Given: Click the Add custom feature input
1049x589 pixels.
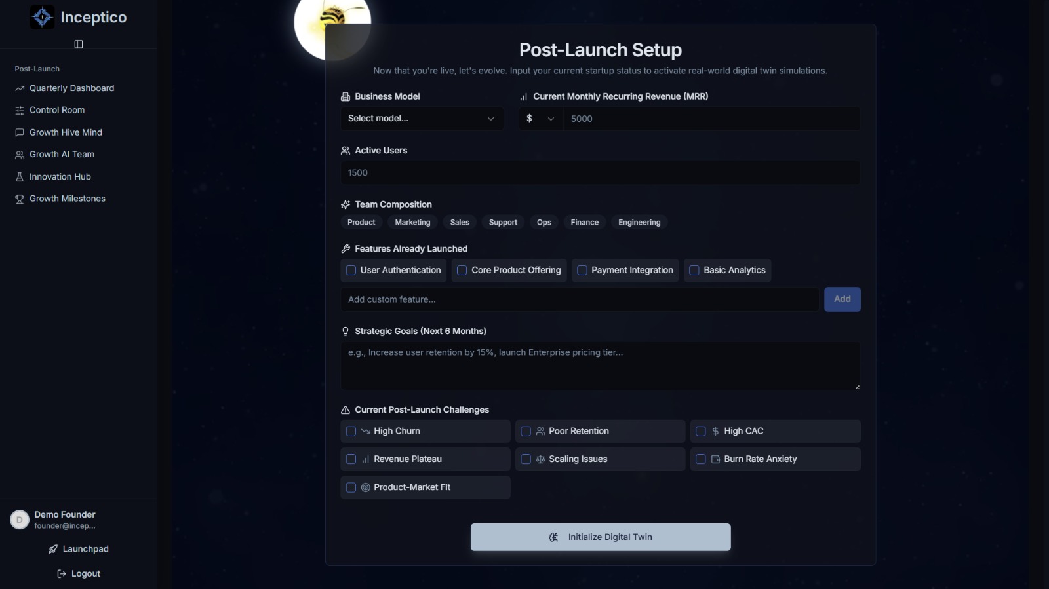Looking at the screenshot, I should point(580,299).
